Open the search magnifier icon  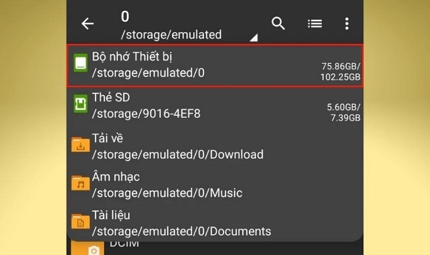[278, 24]
